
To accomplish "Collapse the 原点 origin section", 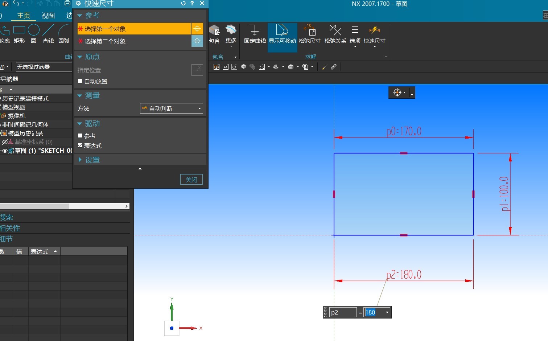I will click(80, 57).
